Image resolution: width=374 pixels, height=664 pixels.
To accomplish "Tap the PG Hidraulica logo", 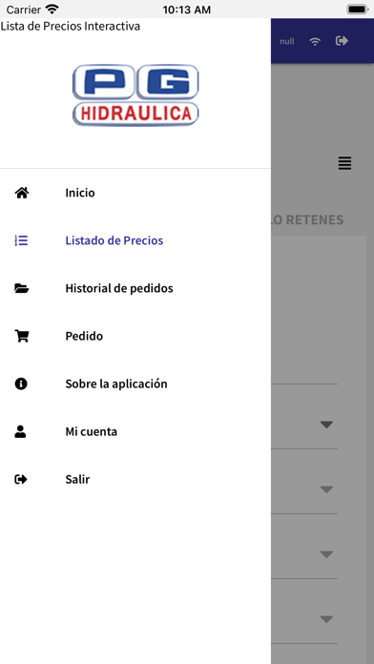I will [135, 94].
